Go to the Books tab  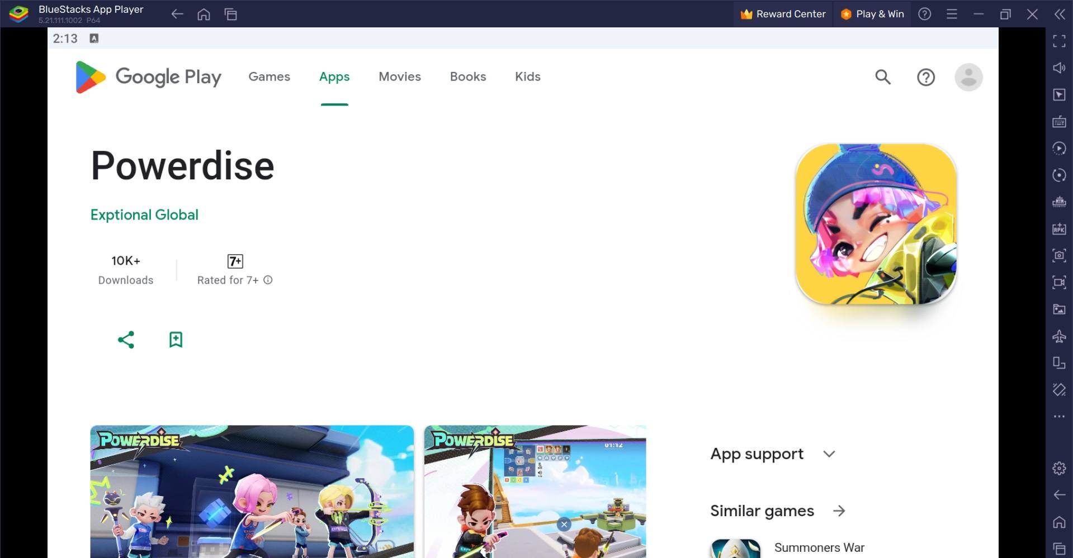pos(468,77)
